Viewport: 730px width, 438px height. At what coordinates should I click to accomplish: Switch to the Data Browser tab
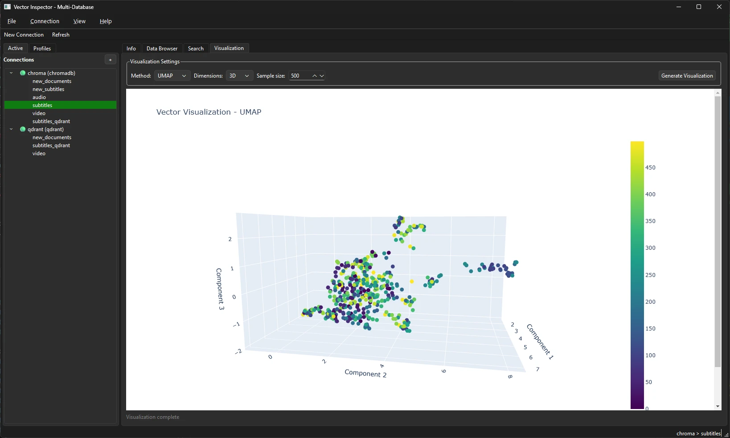point(161,48)
